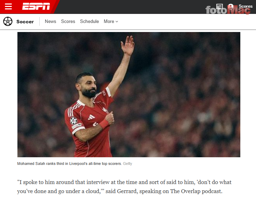Click the Mohamed Salah article photo

tap(129, 95)
